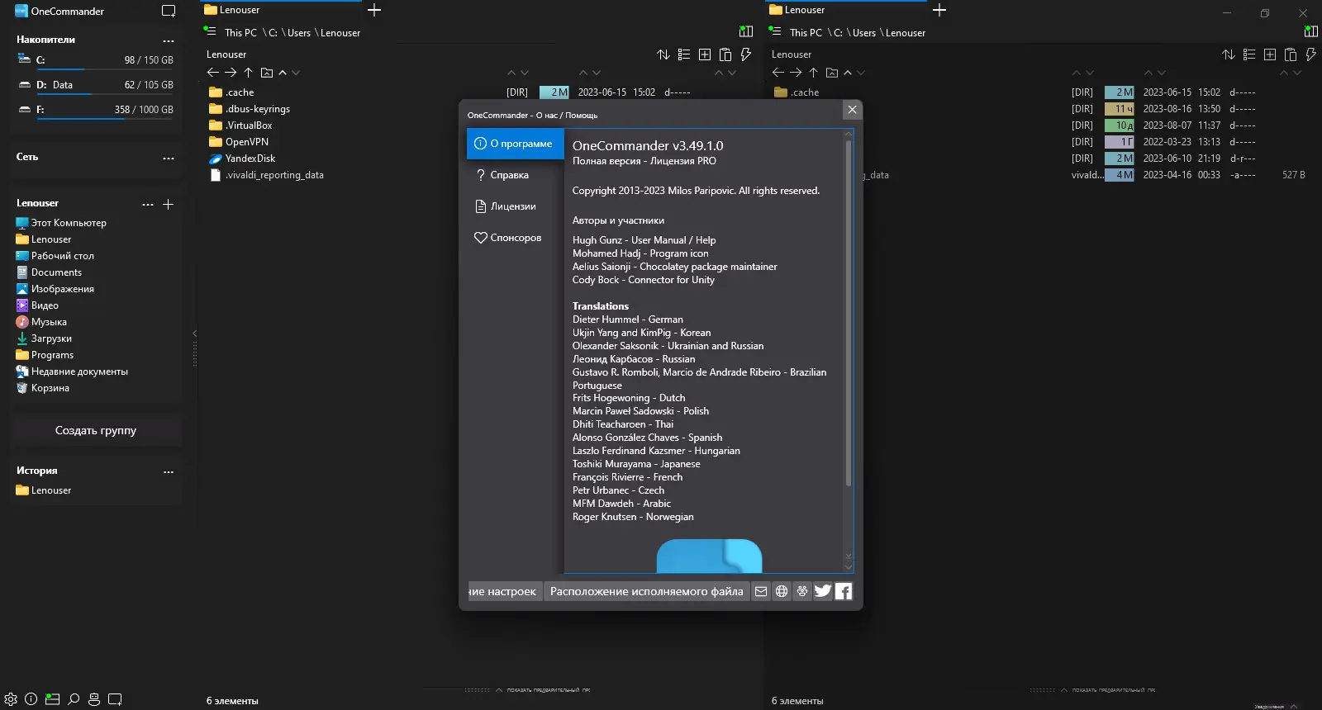Go back in left pane navigation
Image resolution: width=1322 pixels, height=710 pixels.
click(213, 73)
